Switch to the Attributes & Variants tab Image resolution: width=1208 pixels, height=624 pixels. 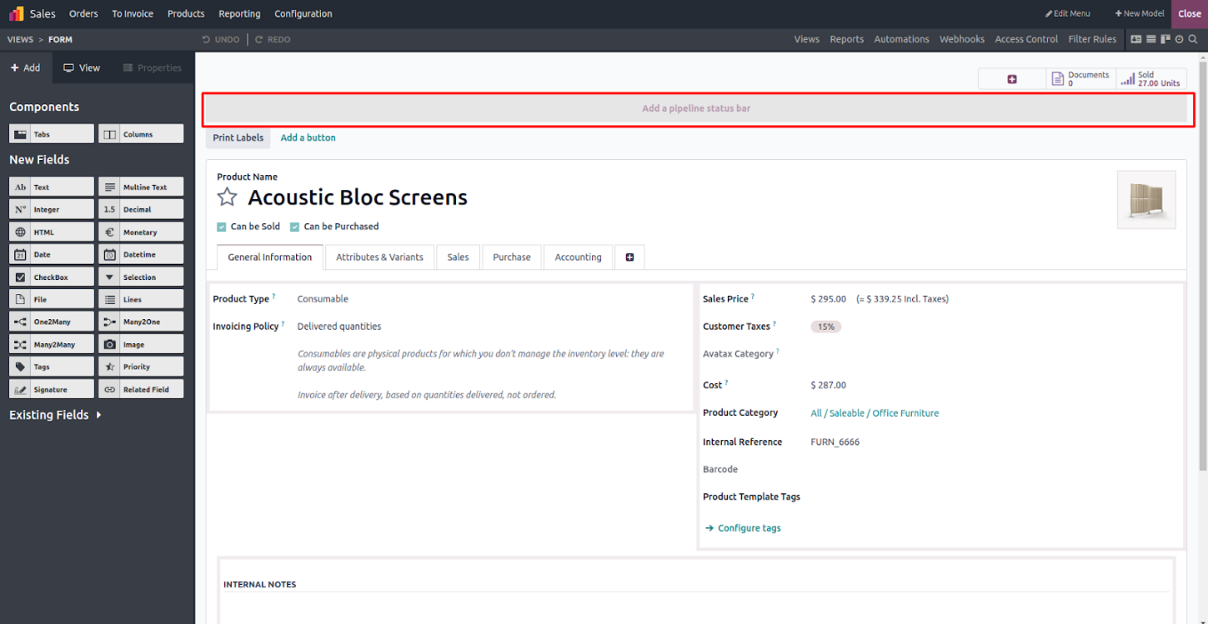click(380, 257)
